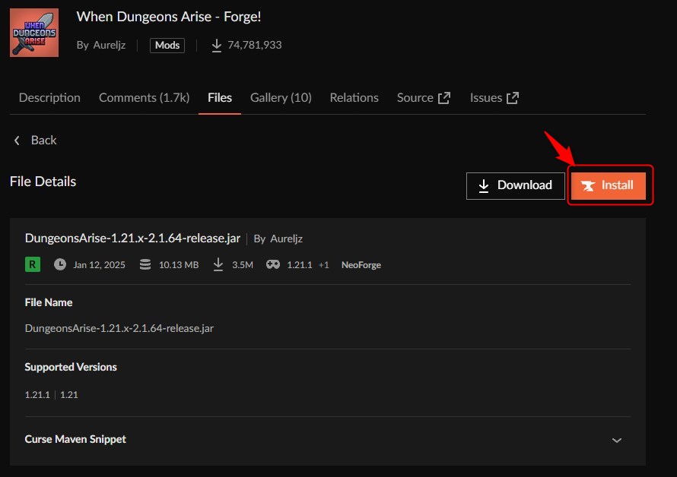Click the +1 additional versions indicator

pyautogui.click(x=323, y=265)
